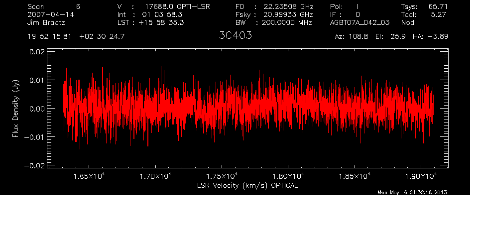
Task: Click the source name 3C403 title
Action: point(236,35)
